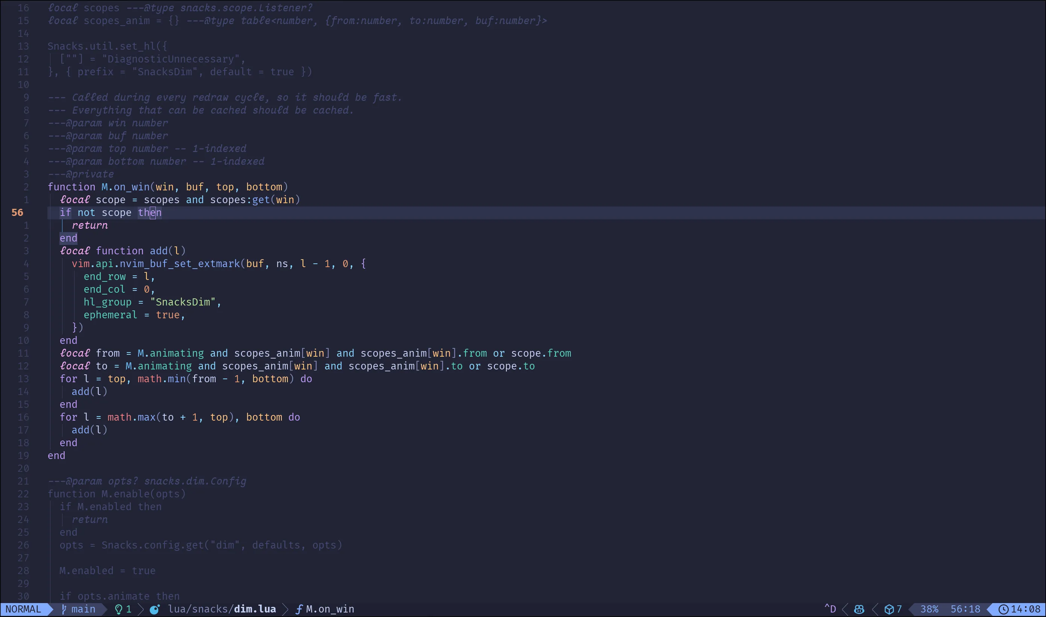Click the 38% scroll position indicator
Viewport: 1046px width, 617px height.
[x=930, y=609]
